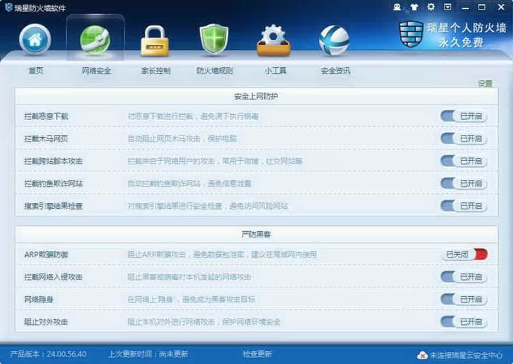Viewport: 513px width, 364px height.
Task: Open 安全资讯 globe news icon
Action: (x=334, y=40)
